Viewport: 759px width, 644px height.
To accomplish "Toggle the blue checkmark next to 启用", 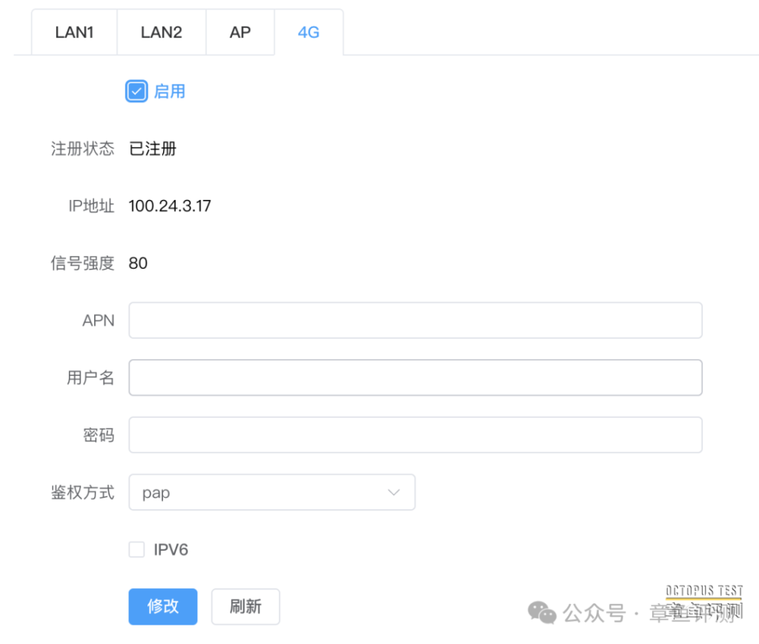I will [x=136, y=90].
